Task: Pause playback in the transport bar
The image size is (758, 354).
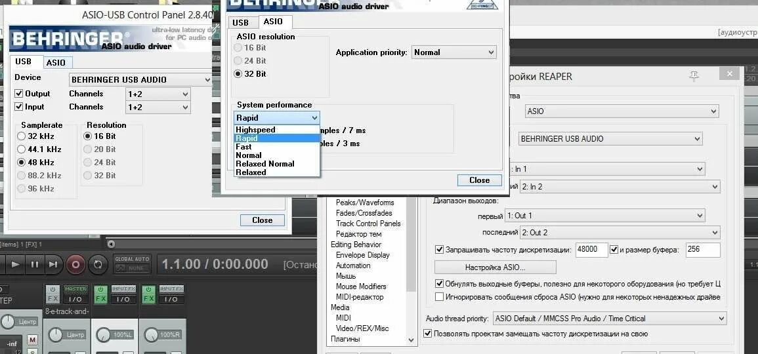Action: (x=34, y=264)
